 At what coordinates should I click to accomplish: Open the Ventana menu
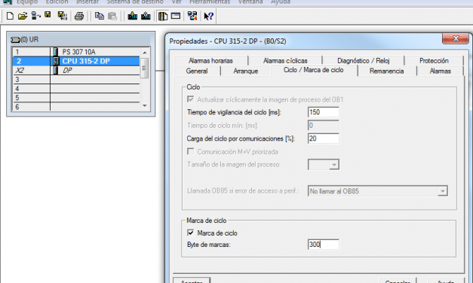(x=250, y=2)
